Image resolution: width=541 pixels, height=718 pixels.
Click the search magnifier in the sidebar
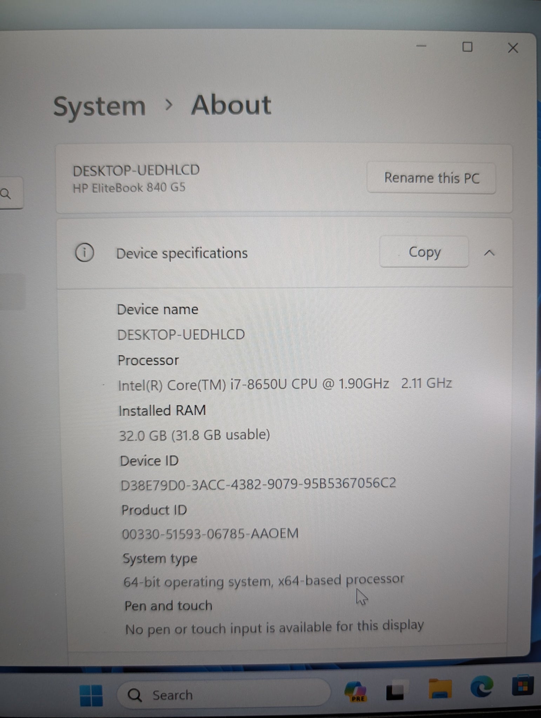6,193
